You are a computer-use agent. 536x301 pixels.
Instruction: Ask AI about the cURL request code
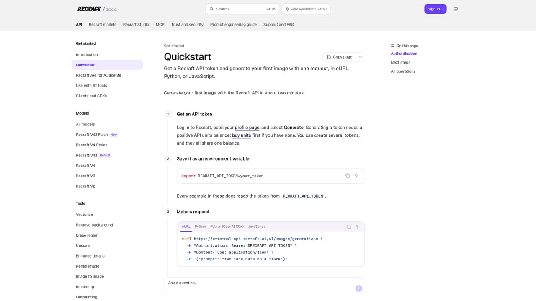point(358,227)
